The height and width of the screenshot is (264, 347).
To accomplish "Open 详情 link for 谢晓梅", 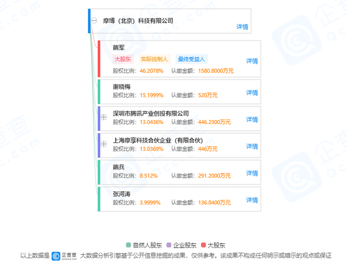I will pyautogui.click(x=252, y=93).
